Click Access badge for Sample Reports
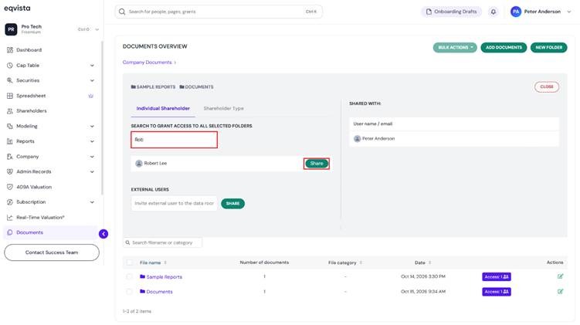 coord(497,277)
